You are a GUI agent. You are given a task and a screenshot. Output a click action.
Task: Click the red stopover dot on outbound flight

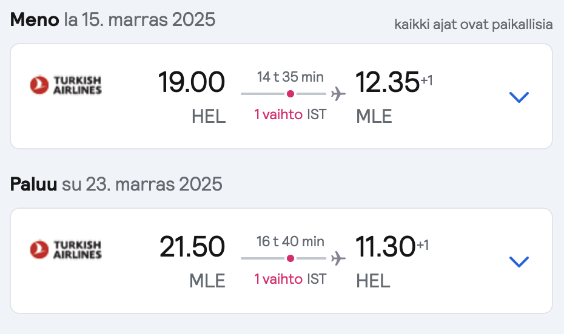pos(290,94)
